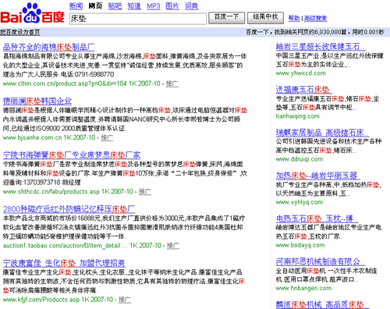Viewport: 390px width, 309px height.
Task: Open sidebar ad 岫岩三星超长波保健玉石
Action: 321,47
